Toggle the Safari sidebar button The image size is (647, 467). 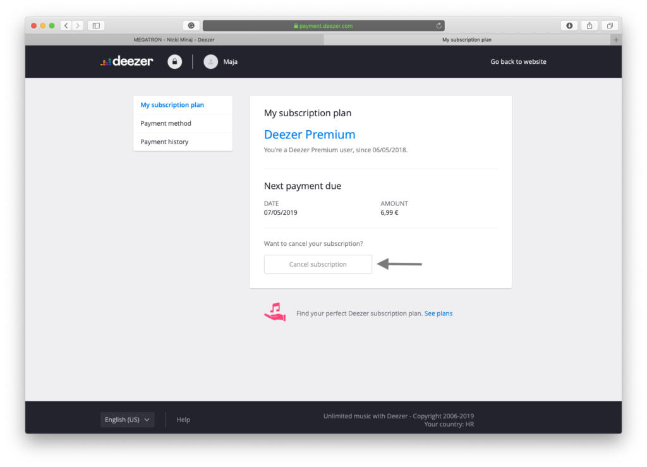[x=96, y=26]
